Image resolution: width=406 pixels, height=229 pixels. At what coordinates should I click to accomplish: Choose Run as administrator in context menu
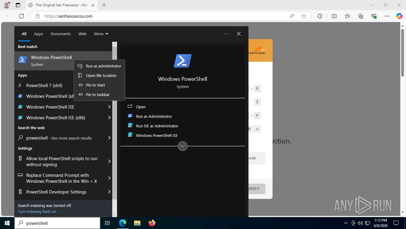point(99,66)
